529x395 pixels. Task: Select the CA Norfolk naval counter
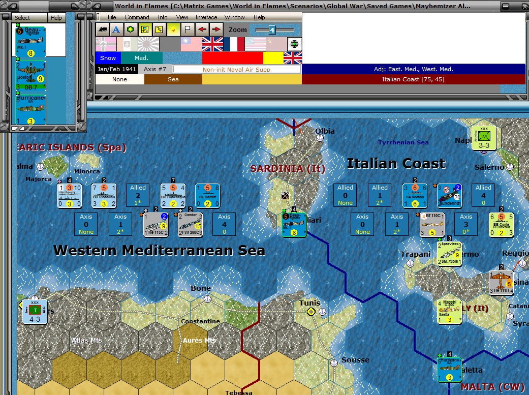(x=415, y=196)
